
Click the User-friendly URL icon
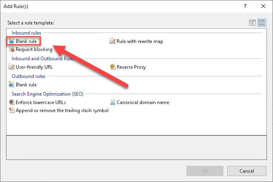[x=11, y=67]
